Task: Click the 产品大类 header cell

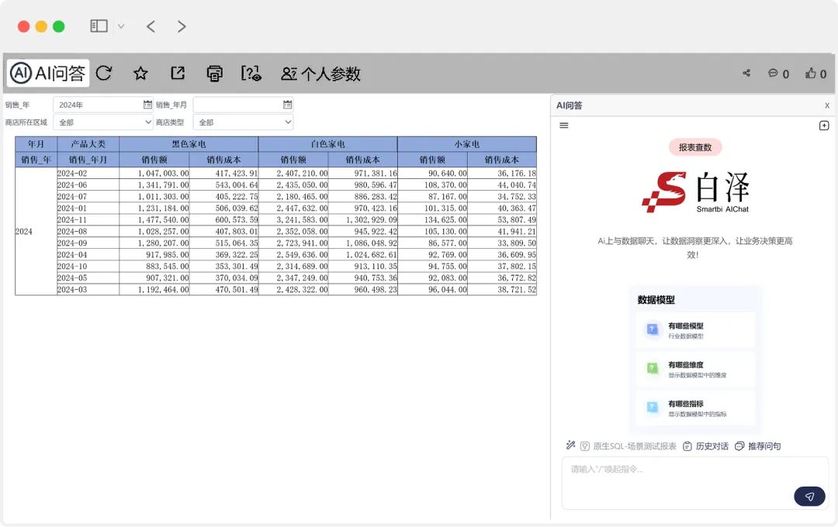Action: [88, 144]
